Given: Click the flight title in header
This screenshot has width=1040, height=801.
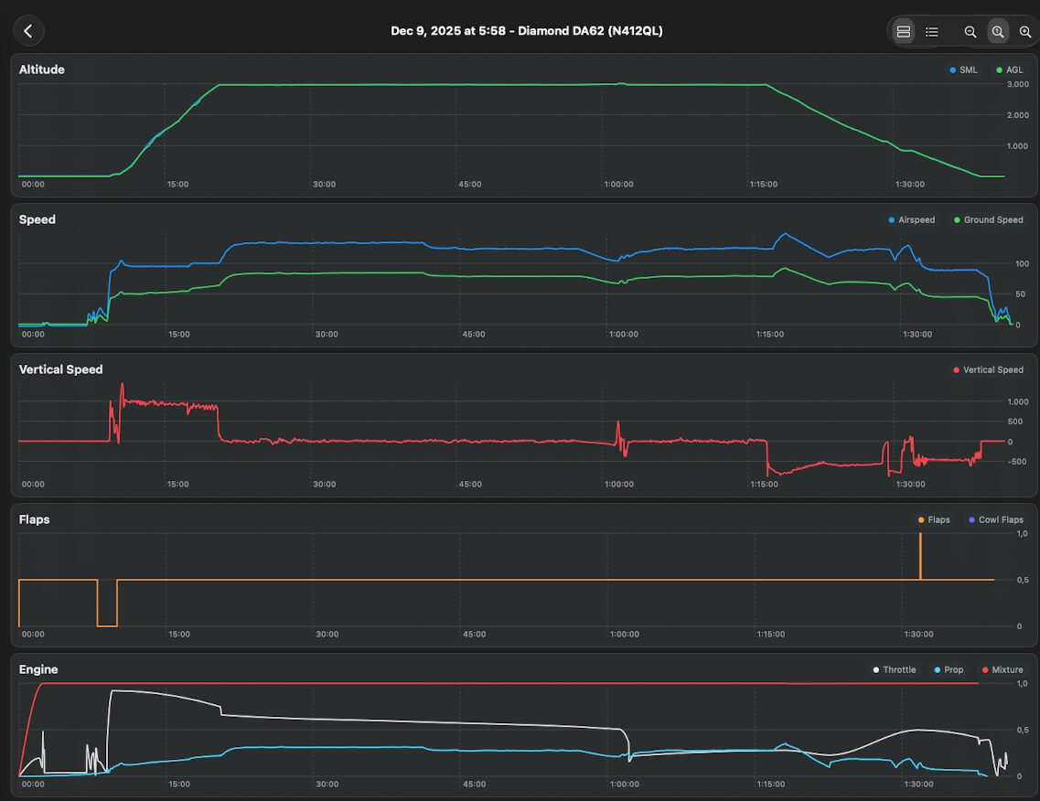Looking at the screenshot, I should 526,31.
